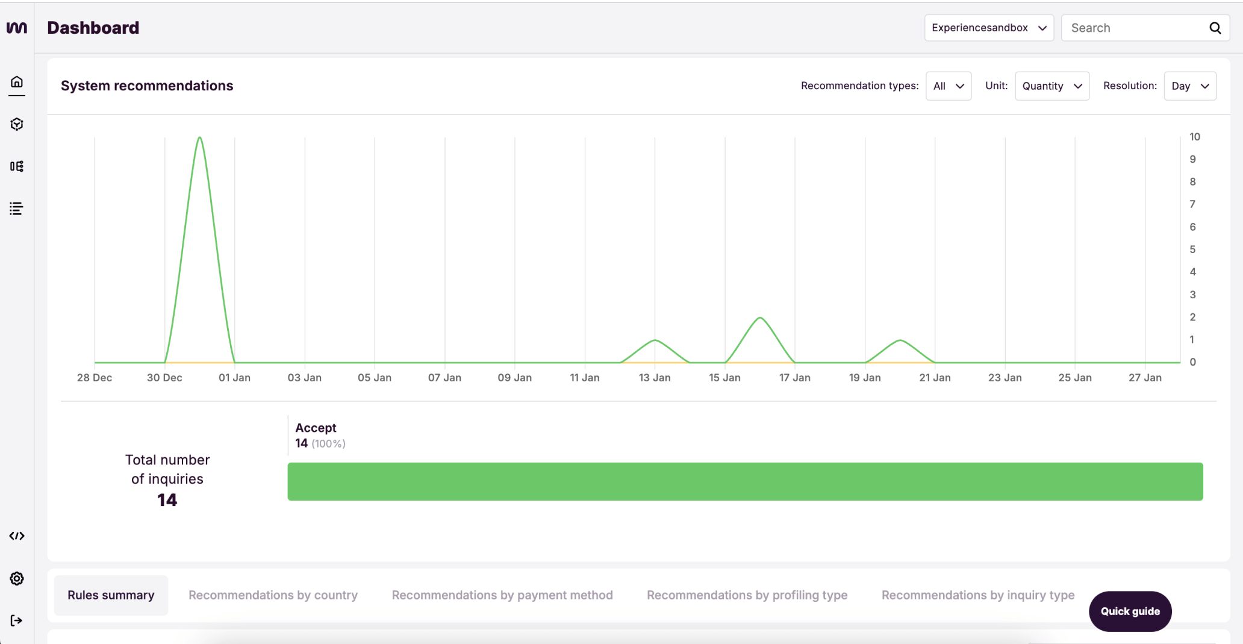1243x644 pixels.
Task: Click the '13 Jan' axis label
Action: (x=655, y=378)
